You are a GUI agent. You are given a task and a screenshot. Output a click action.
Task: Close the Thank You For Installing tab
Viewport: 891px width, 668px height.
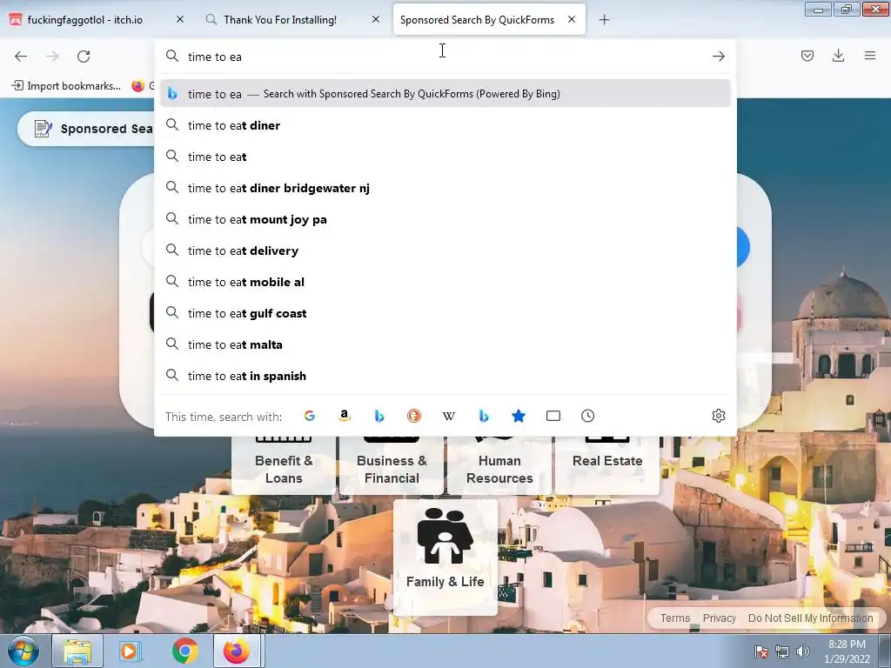click(376, 19)
